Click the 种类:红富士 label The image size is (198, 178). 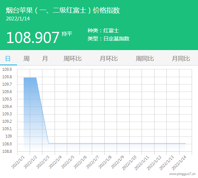click(103, 31)
